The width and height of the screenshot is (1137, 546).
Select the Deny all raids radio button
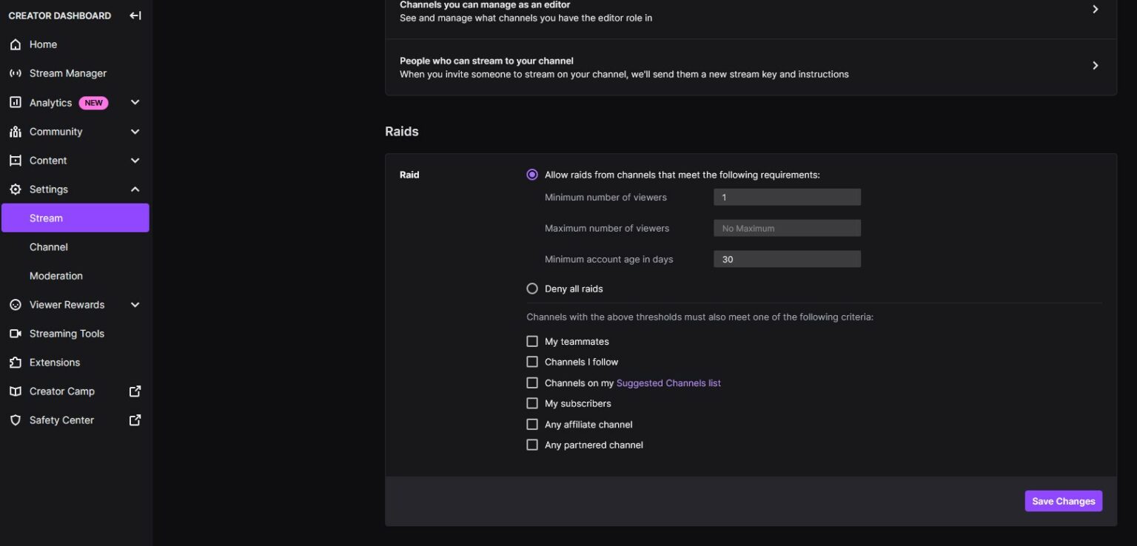pyautogui.click(x=532, y=288)
